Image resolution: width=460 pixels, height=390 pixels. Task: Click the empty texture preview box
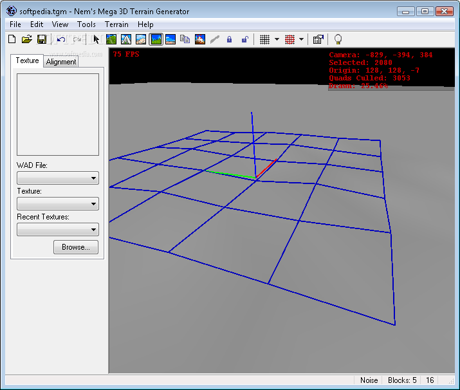pos(58,115)
